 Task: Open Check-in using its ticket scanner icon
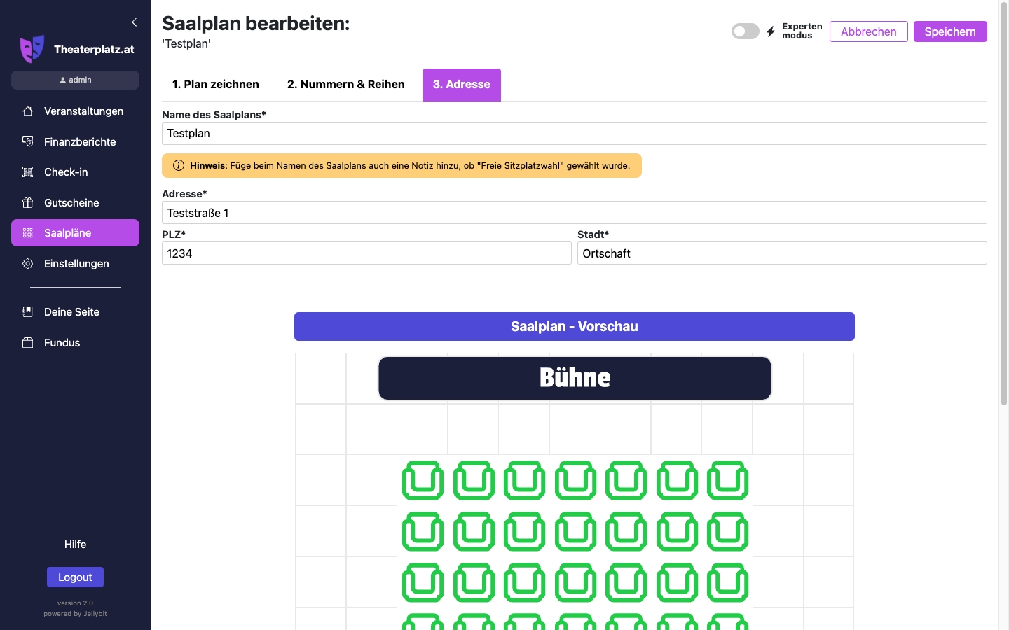coord(28,171)
